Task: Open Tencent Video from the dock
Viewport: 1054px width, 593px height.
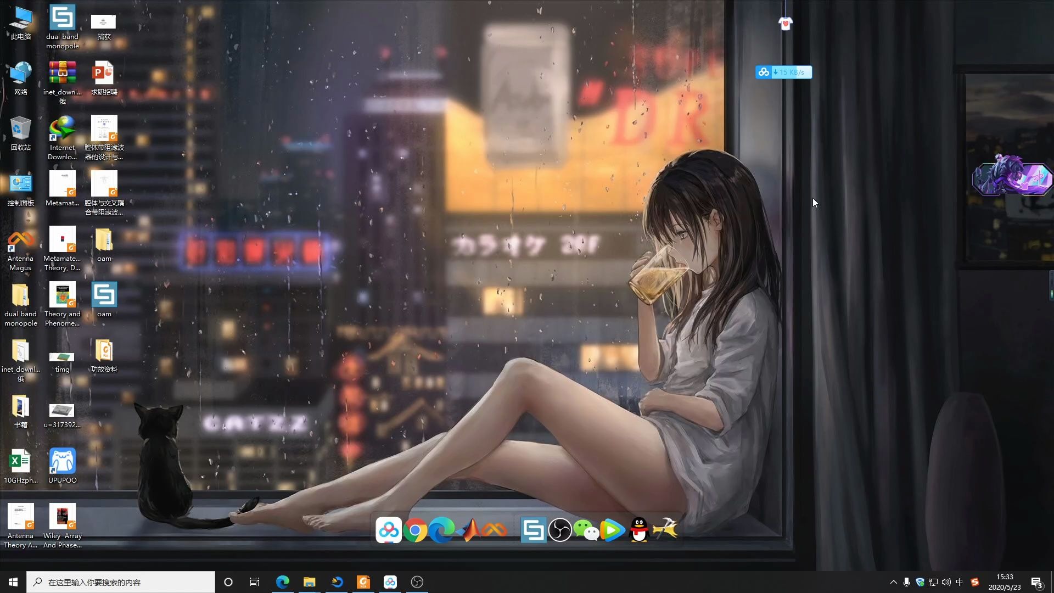Action: pos(612,530)
